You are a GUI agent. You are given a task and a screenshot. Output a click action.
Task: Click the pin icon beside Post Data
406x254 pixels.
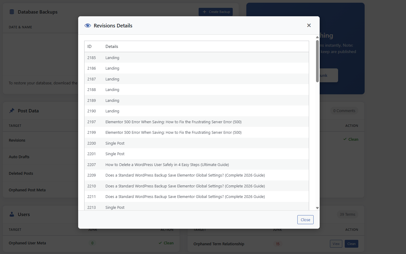point(12,111)
